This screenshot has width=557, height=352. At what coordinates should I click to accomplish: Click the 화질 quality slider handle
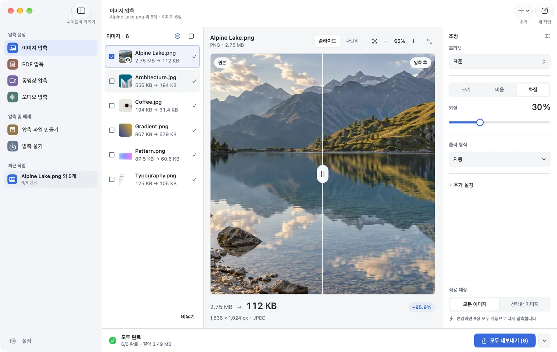(480, 122)
